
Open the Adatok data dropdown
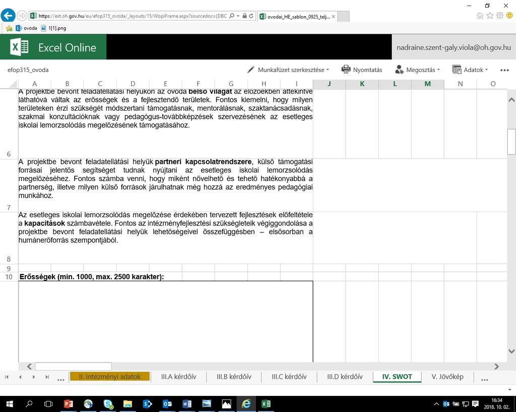[470, 69]
